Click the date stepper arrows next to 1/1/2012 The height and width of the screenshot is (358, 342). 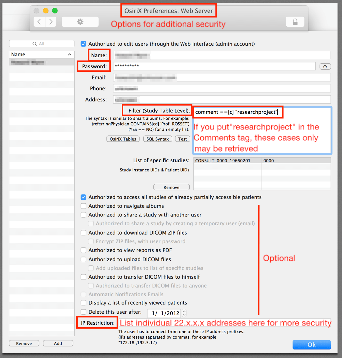[x=184, y=313]
